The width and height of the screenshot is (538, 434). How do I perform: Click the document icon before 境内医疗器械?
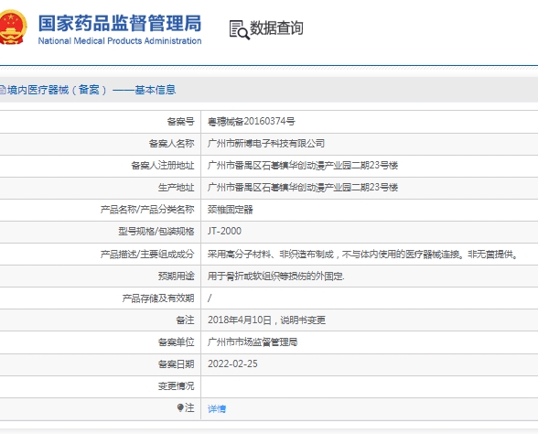point(3,91)
